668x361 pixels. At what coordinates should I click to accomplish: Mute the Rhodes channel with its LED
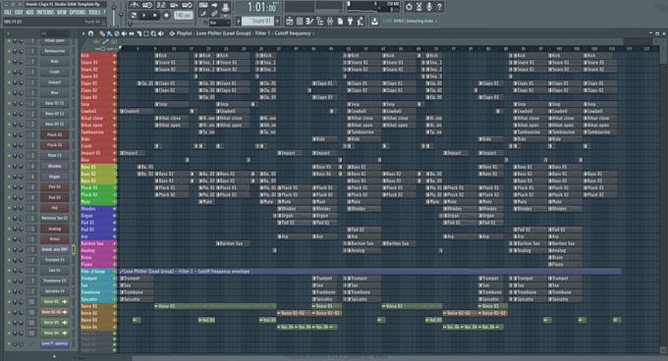[x=9, y=166]
